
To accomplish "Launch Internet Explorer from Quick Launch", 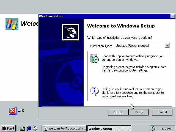I will coord(29,128).
